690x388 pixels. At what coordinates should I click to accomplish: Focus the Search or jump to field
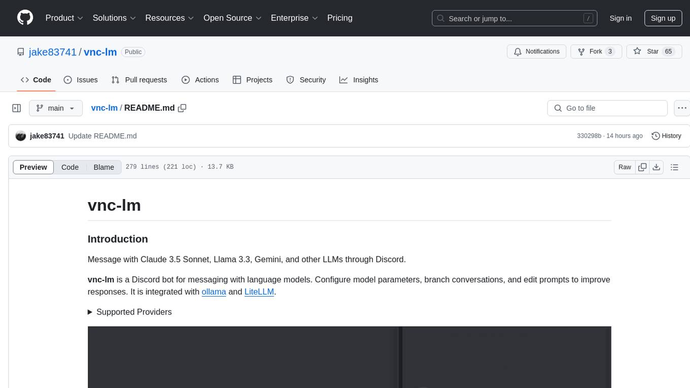tap(514, 18)
